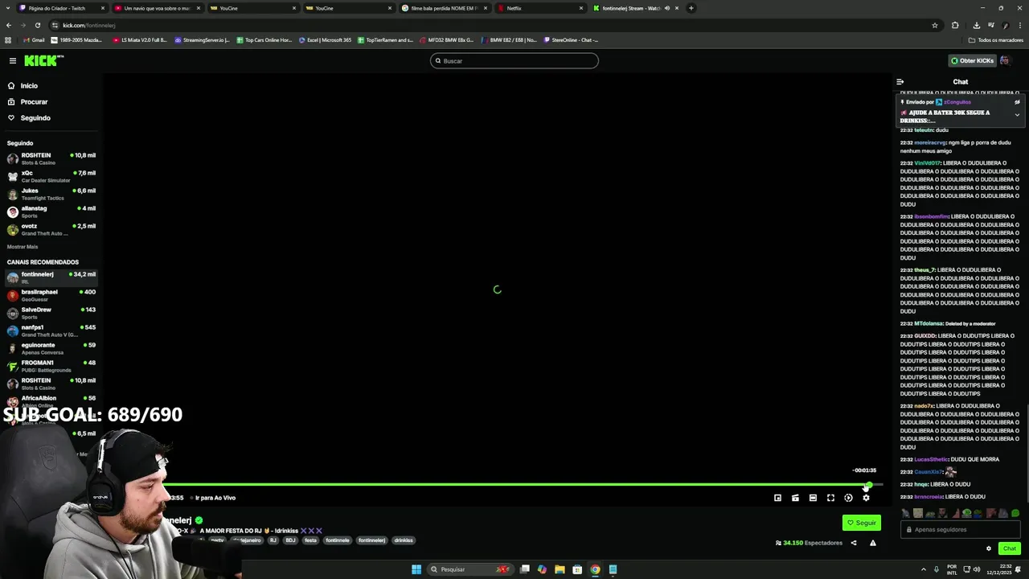Toggle theater mode icon
This screenshot has height=579, width=1029.
click(813, 498)
